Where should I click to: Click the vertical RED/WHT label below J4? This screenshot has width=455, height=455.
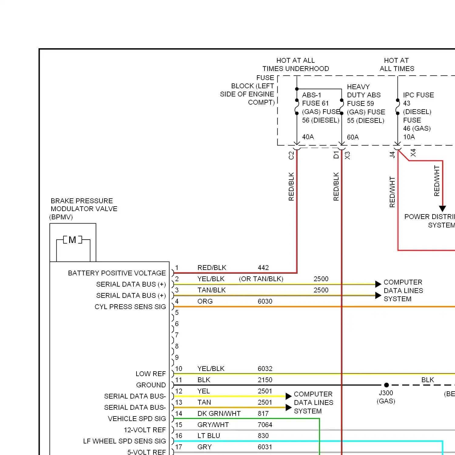[392, 192]
